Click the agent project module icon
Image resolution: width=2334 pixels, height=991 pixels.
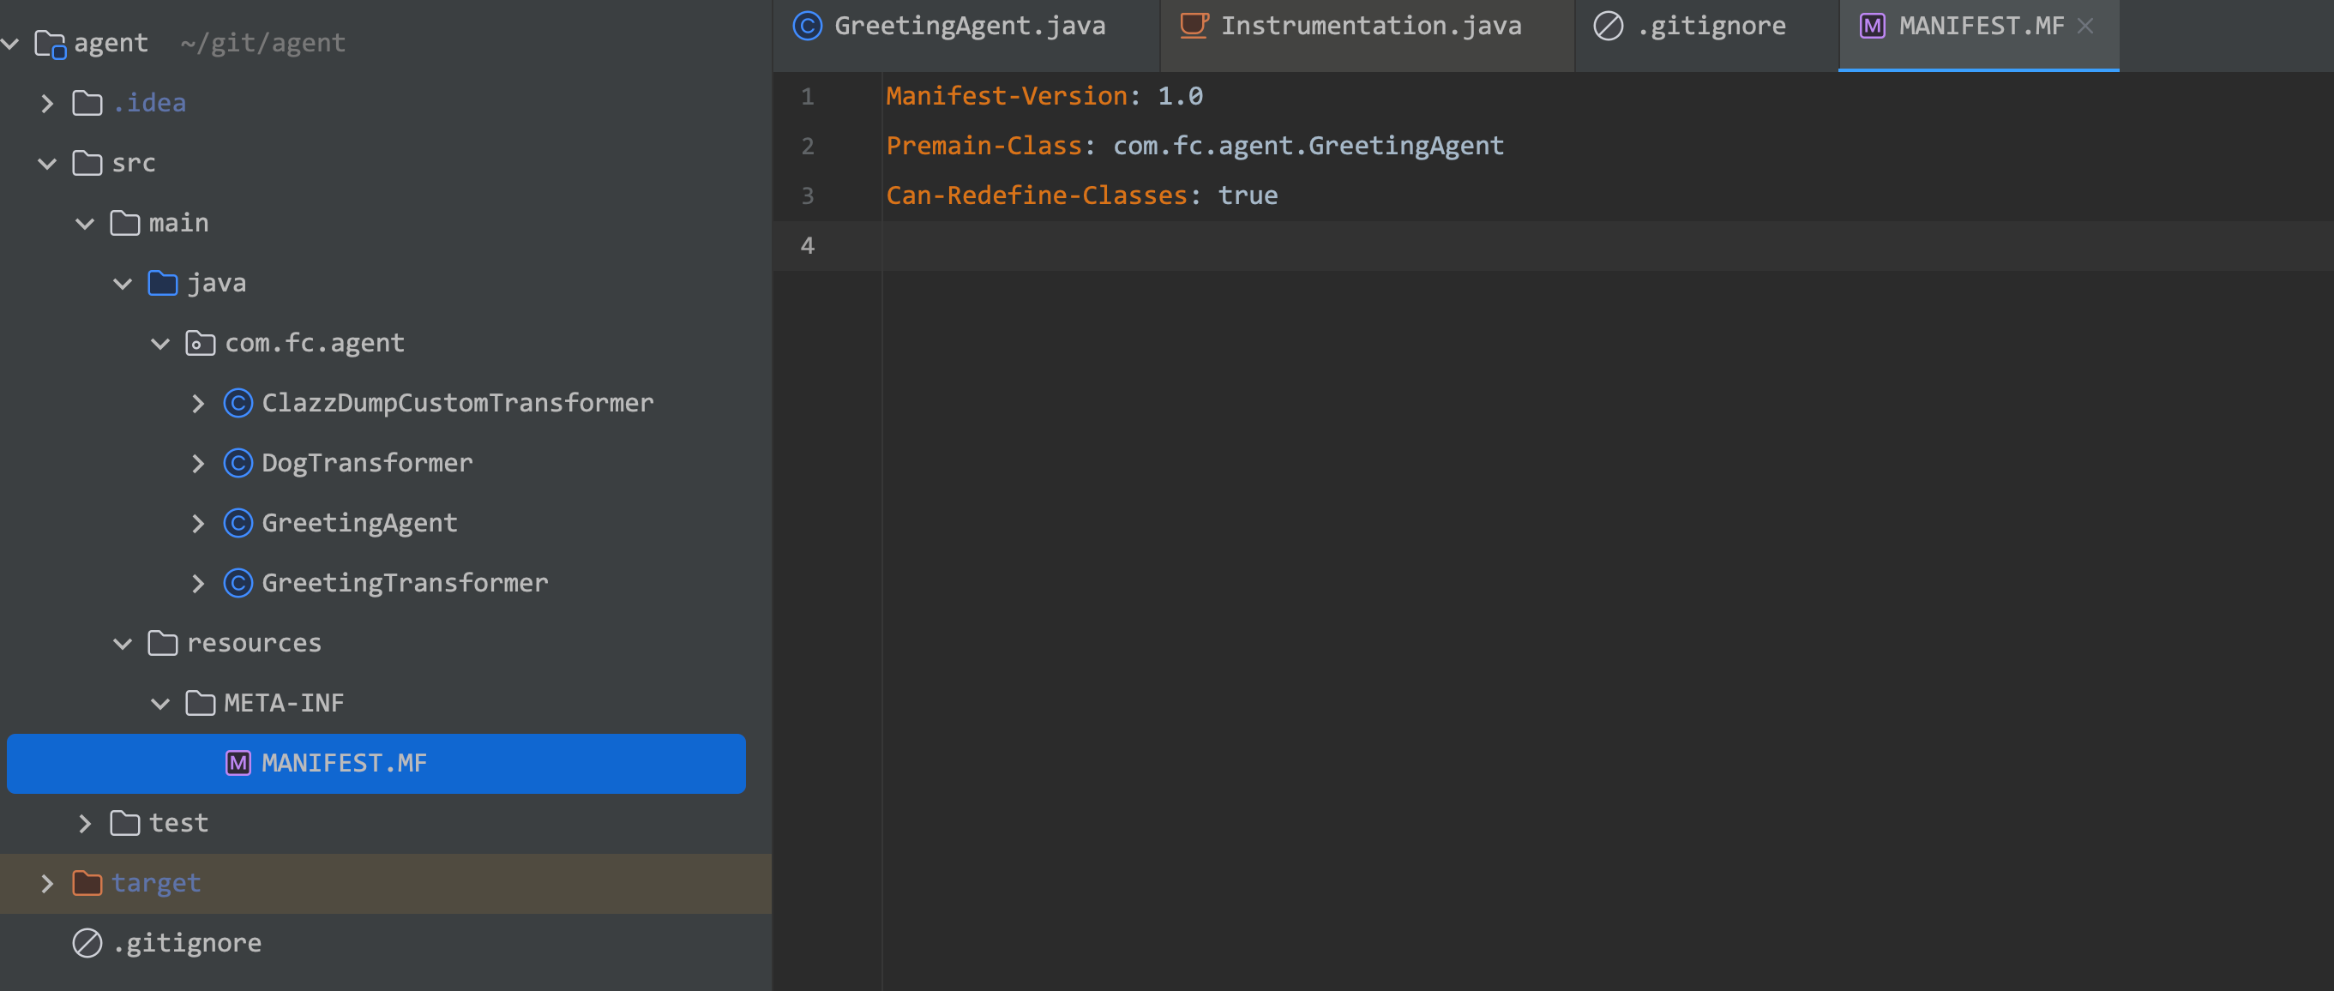tap(50, 44)
